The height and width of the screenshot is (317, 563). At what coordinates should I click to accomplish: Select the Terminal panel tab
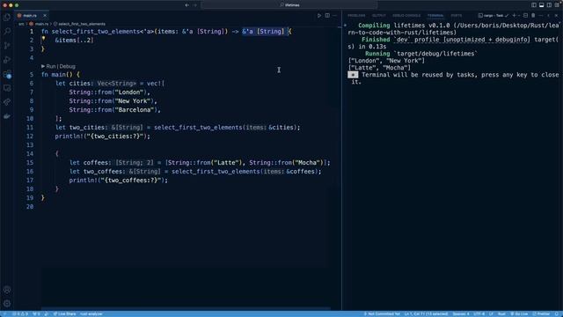(435, 16)
